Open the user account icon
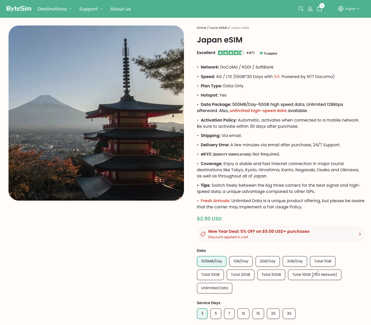Screen dimensions: 371x325 coord(310,9)
